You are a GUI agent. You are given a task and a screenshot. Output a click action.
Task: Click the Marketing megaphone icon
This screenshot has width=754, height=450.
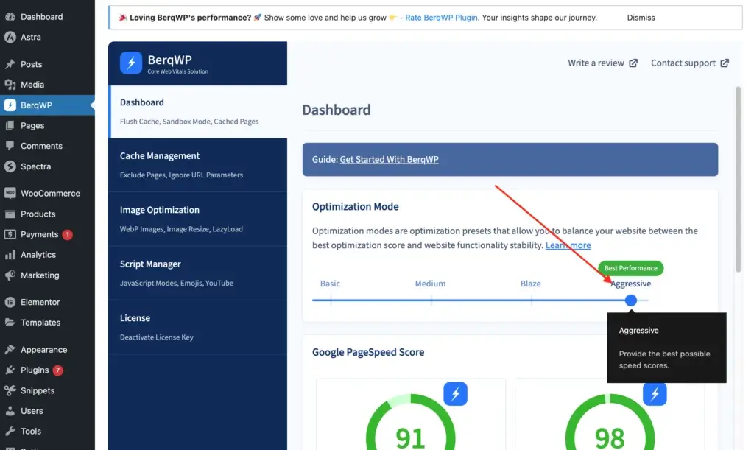[10, 275]
